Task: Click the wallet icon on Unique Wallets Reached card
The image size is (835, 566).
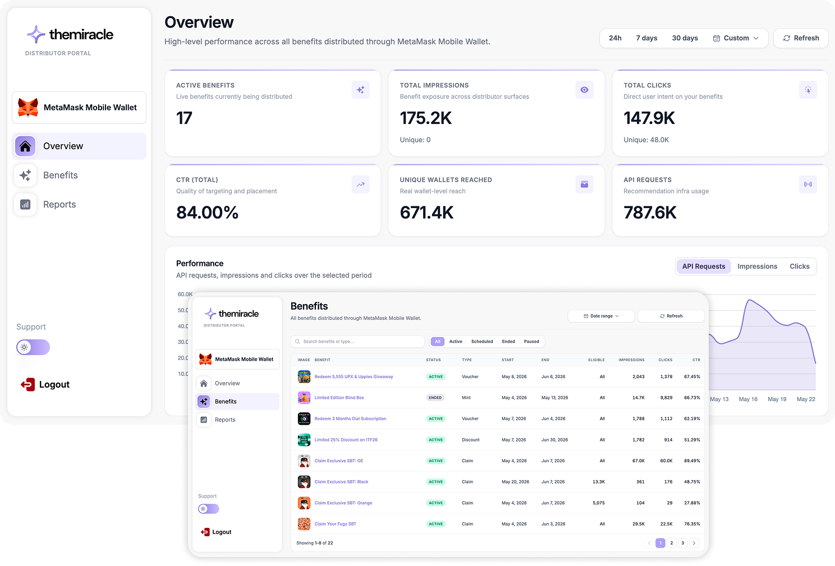Action: (584, 184)
